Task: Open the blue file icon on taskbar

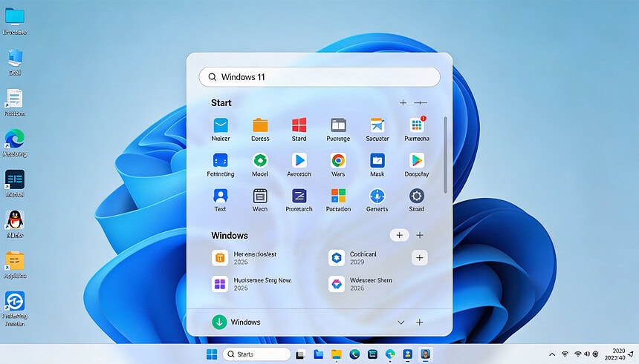Action: tap(318, 354)
